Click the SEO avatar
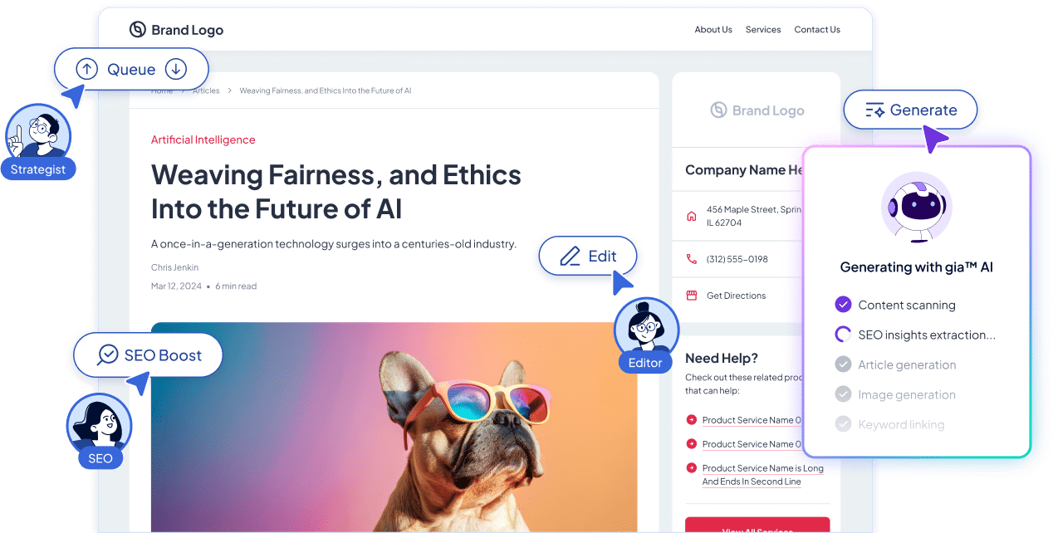1053x533 pixels. click(99, 425)
